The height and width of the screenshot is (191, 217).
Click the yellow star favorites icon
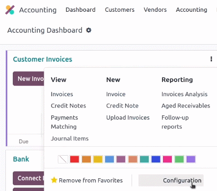(x=54, y=180)
